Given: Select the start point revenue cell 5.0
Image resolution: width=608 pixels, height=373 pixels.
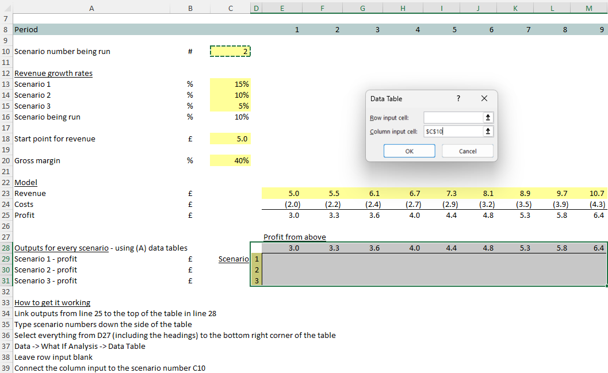Looking at the screenshot, I should [x=231, y=139].
